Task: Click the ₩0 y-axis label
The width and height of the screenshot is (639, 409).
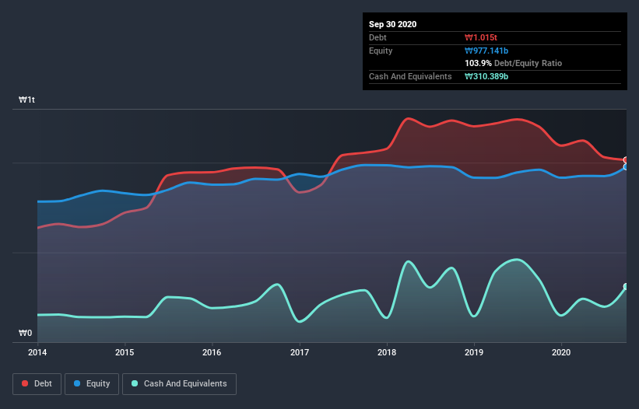Action: (25, 334)
